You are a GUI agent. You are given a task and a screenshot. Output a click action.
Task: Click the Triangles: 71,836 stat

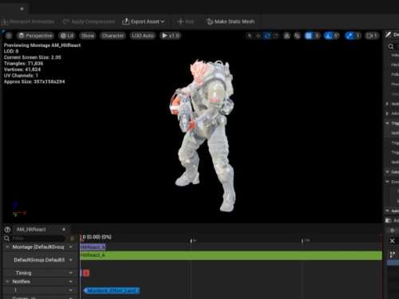click(23, 63)
